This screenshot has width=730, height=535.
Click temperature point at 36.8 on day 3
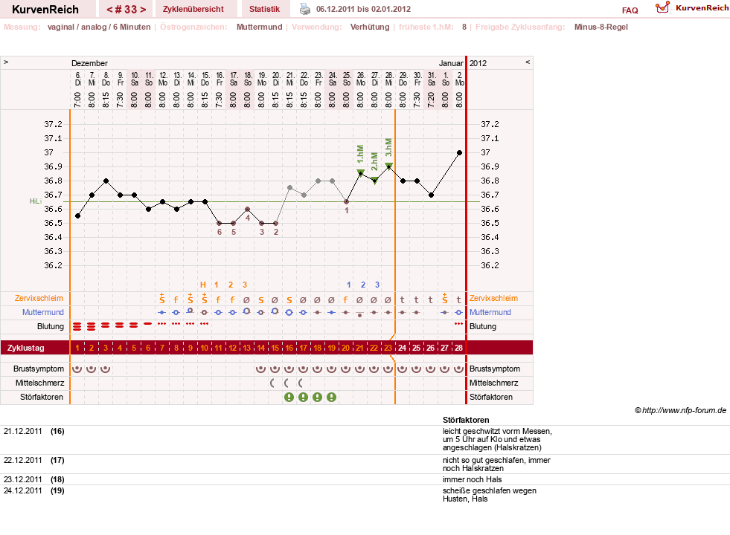106,181
